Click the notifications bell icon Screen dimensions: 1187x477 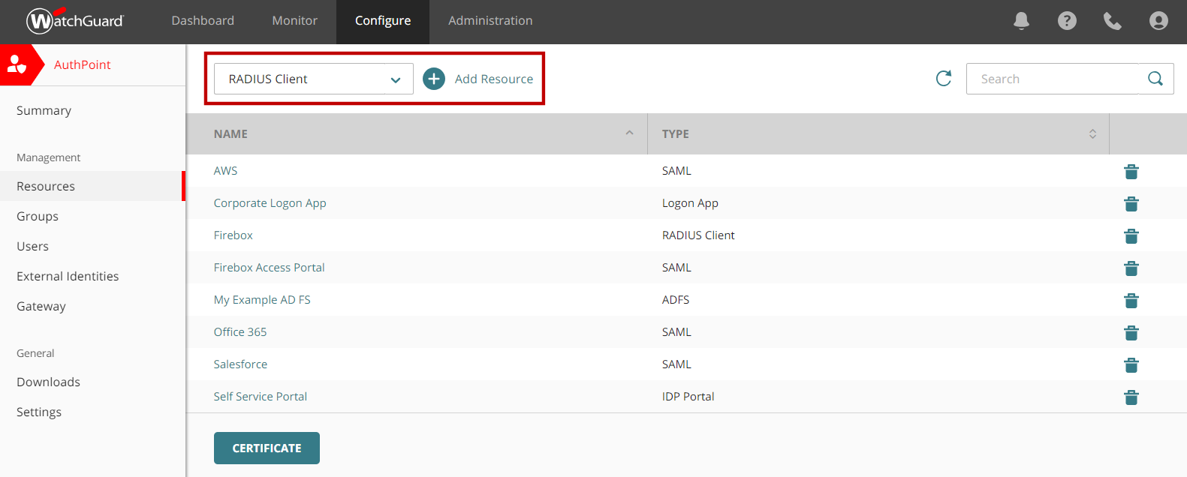(1021, 21)
